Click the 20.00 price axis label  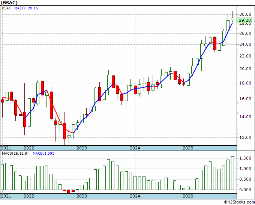245,69
